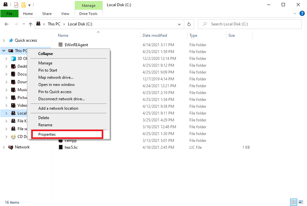The image size is (307, 206).
Task: Choose Properties from the context menu
Action: click(x=47, y=134)
